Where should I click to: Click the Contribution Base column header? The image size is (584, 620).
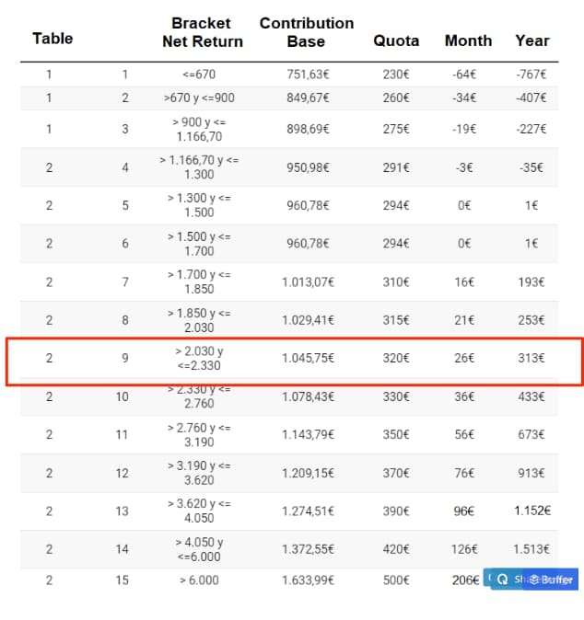click(306, 32)
